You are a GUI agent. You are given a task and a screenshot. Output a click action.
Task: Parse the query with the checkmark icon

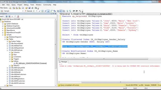[x=39, y=11]
